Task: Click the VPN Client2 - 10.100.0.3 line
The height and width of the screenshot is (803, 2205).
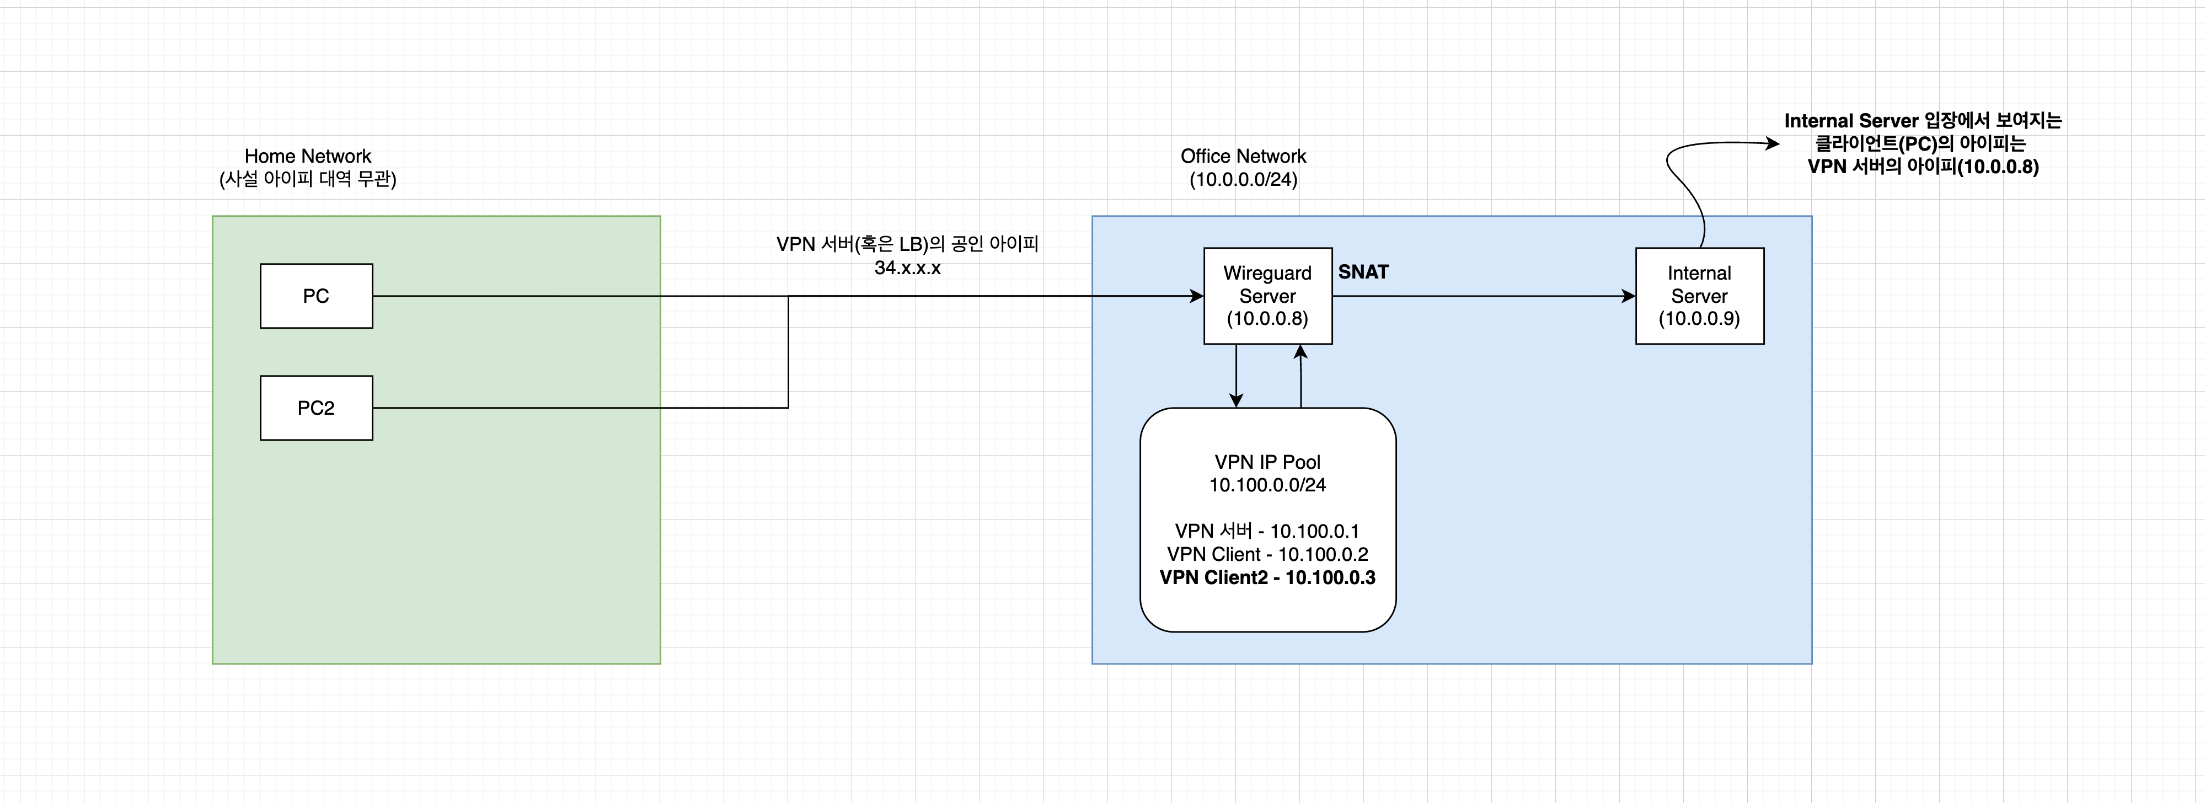Action: coord(1267,578)
